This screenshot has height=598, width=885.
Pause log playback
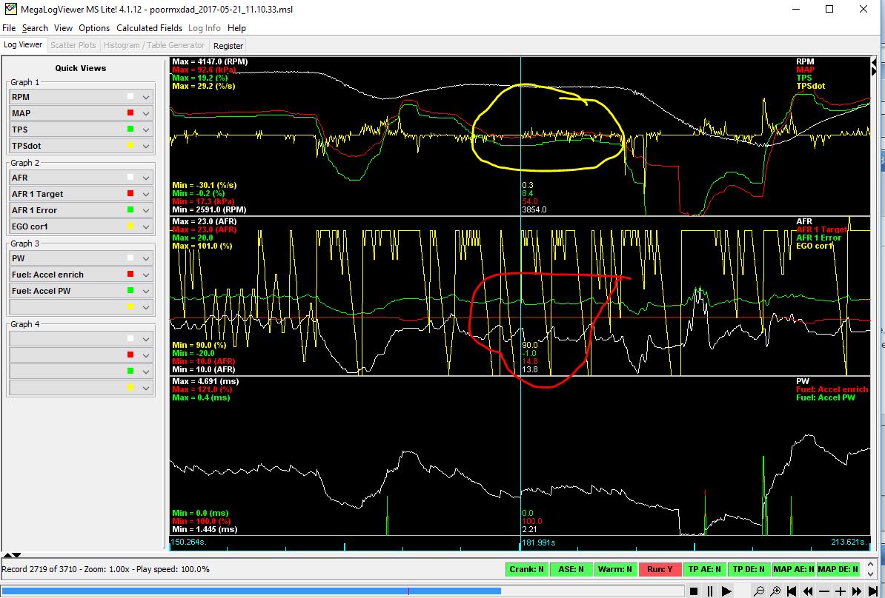(x=710, y=591)
